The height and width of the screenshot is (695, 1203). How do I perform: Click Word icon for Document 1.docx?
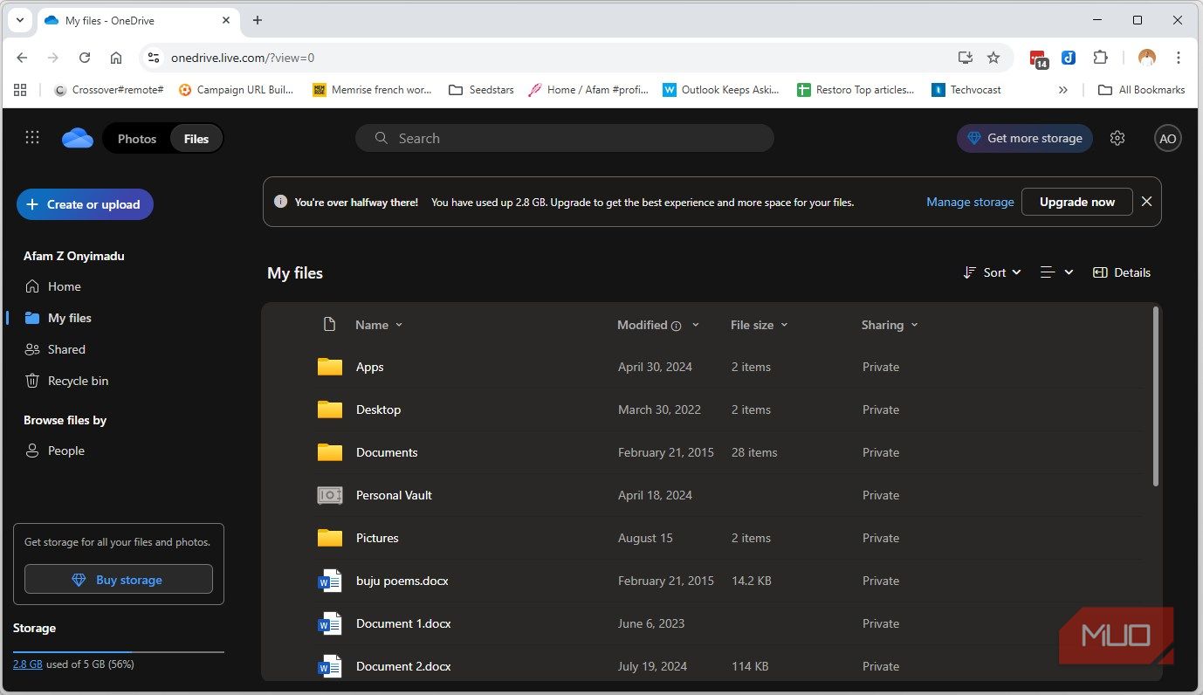(329, 623)
